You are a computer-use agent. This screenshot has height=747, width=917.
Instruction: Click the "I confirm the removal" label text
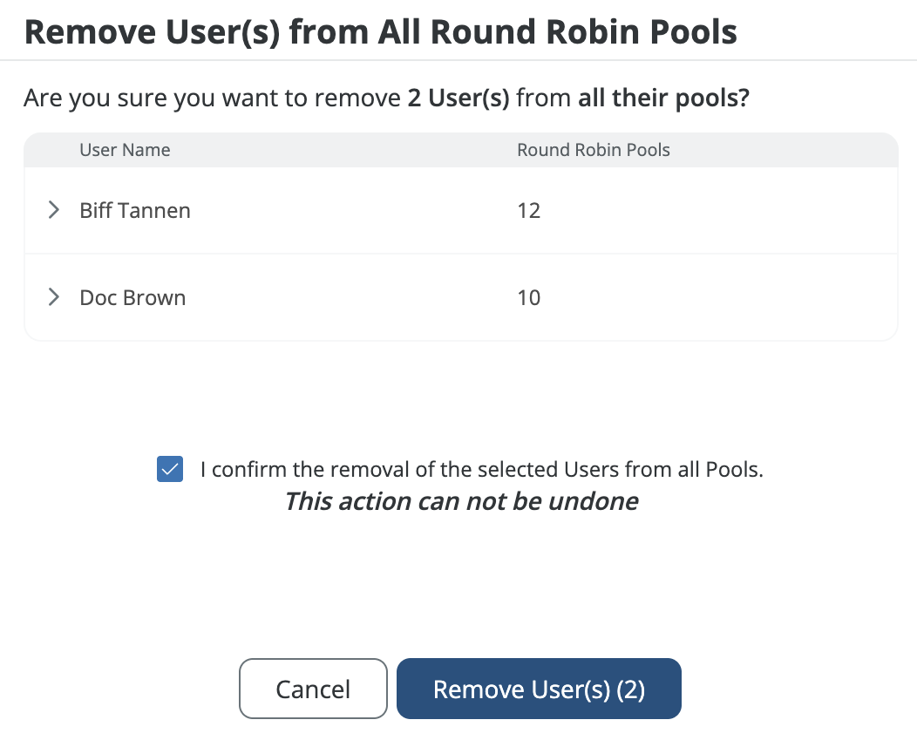tap(481, 470)
